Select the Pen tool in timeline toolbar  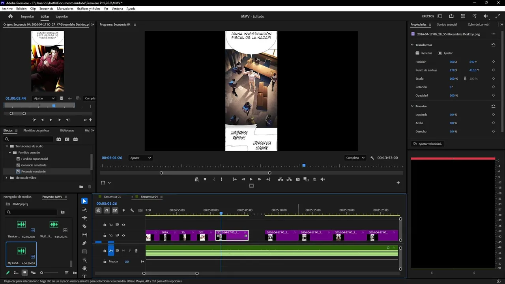(x=84, y=243)
